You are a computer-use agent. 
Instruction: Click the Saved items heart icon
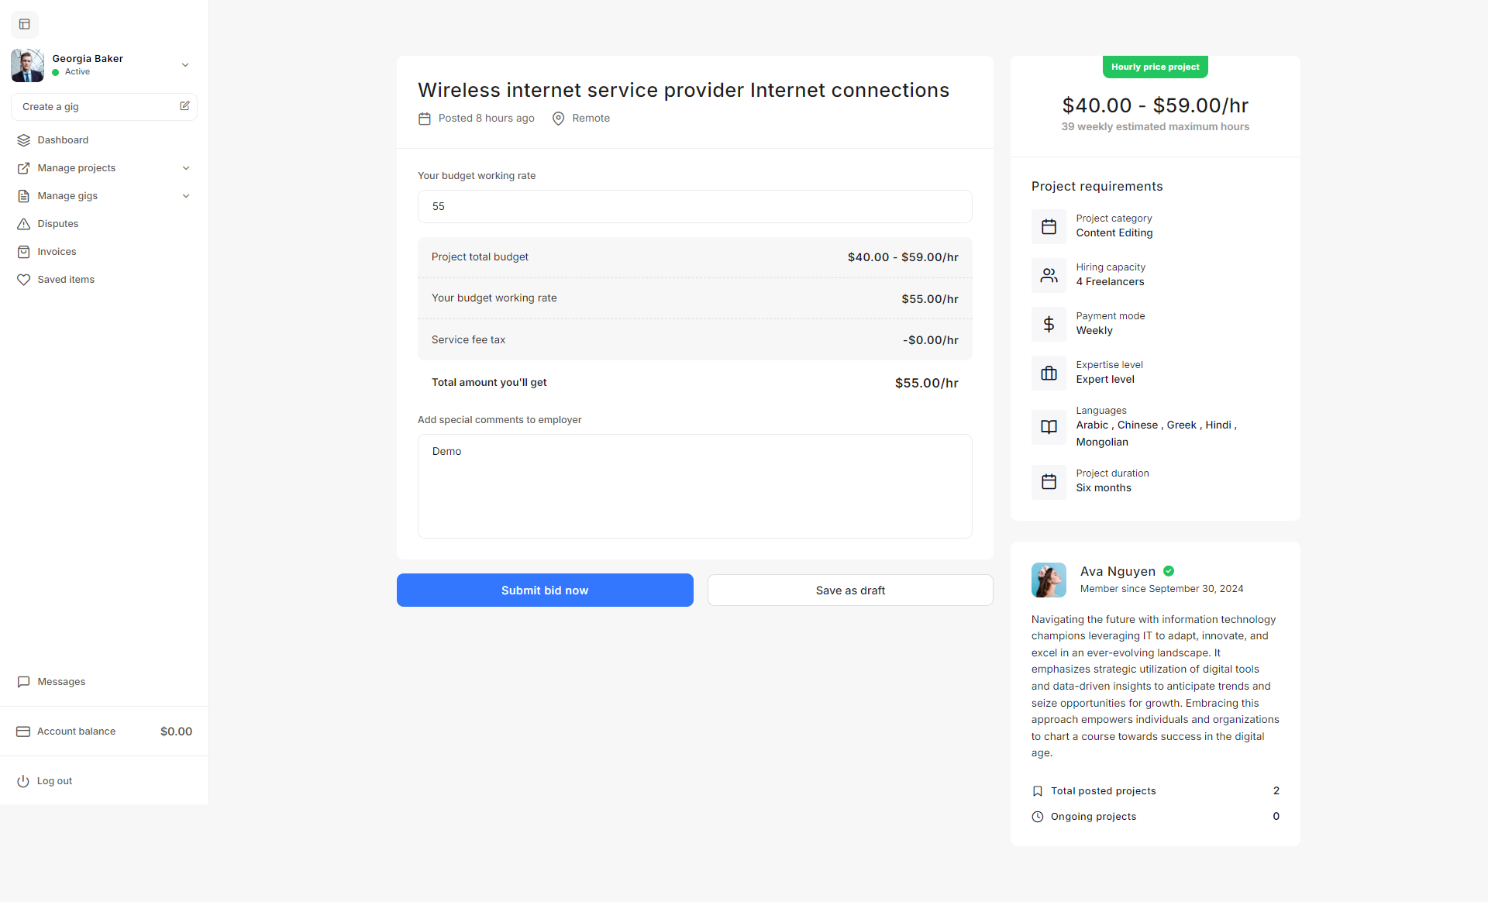[23, 280]
